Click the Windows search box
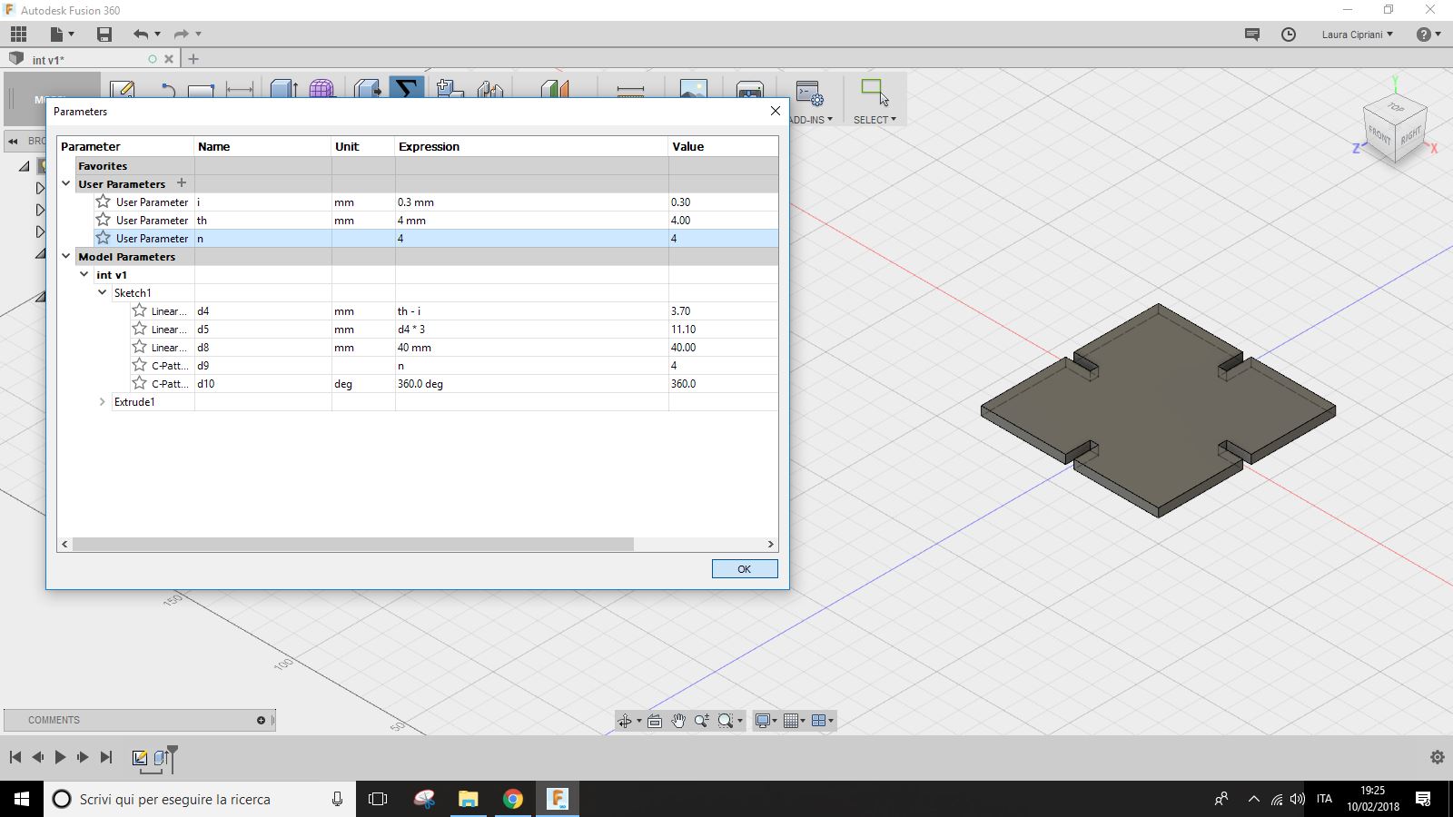 click(x=200, y=799)
